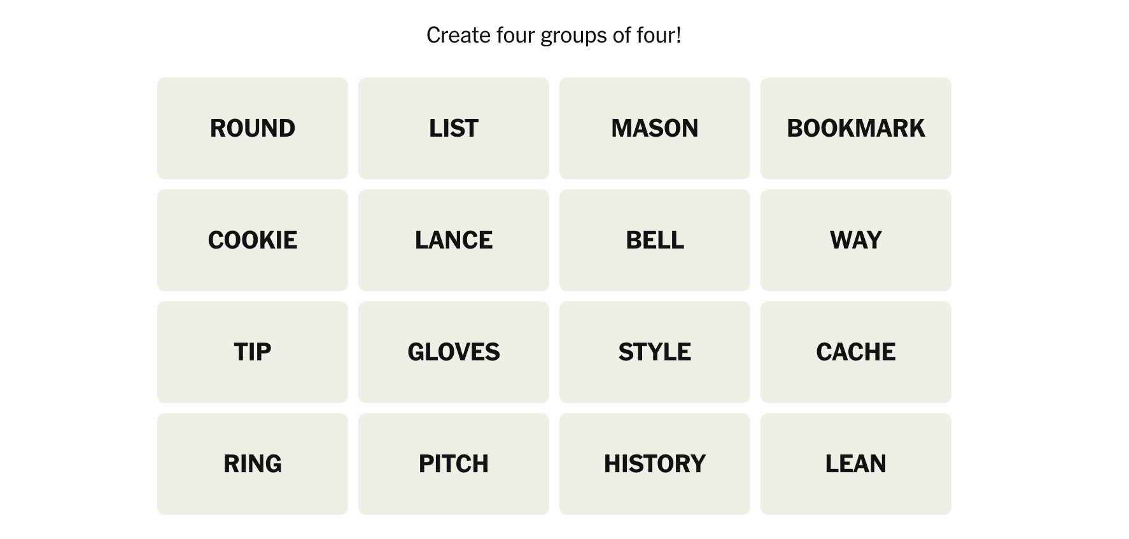Viewport: 1129px width, 539px height.
Task: Select the LEAN tile
Action: click(x=856, y=464)
